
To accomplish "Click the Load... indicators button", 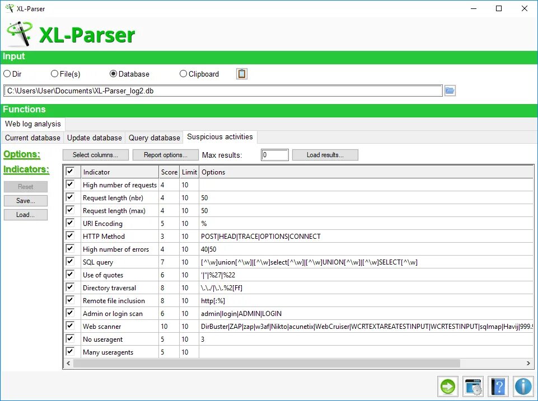I will [26, 215].
